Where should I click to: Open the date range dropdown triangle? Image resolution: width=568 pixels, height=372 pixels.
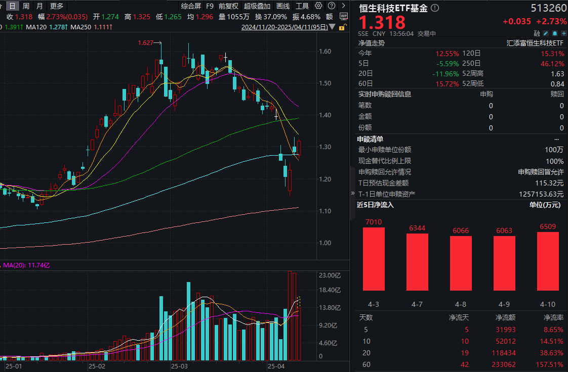pos(332,27)
